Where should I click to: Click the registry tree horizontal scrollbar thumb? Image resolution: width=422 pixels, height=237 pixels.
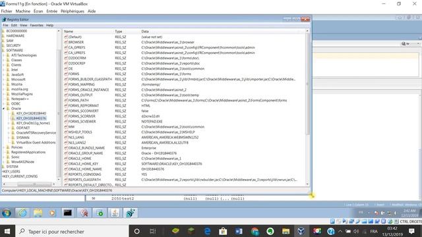pos(34,184)
